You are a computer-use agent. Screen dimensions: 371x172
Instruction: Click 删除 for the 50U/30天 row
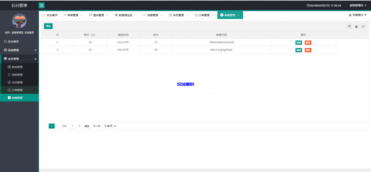point(308,50)
